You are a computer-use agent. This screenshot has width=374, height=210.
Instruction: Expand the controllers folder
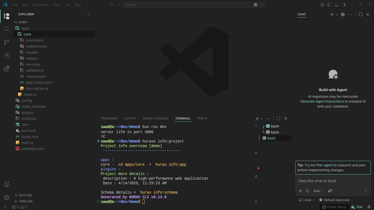click(x=54, y=40)
